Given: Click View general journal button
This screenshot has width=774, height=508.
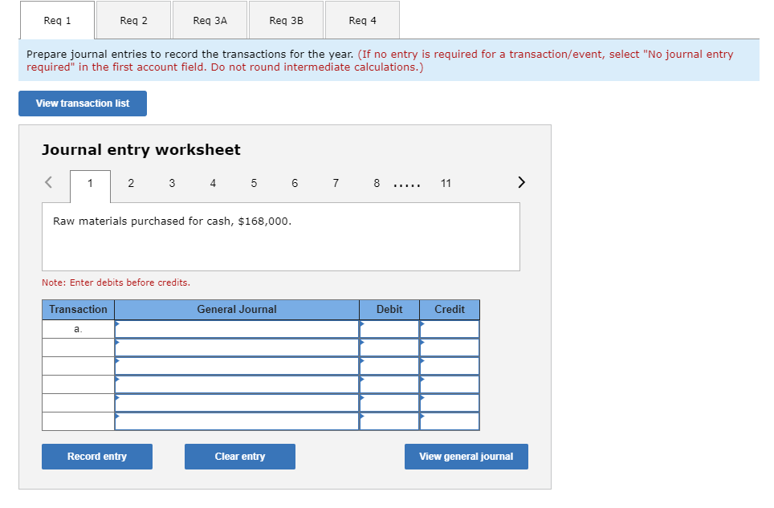Looking at the screenshot, I should click(466, 457).
